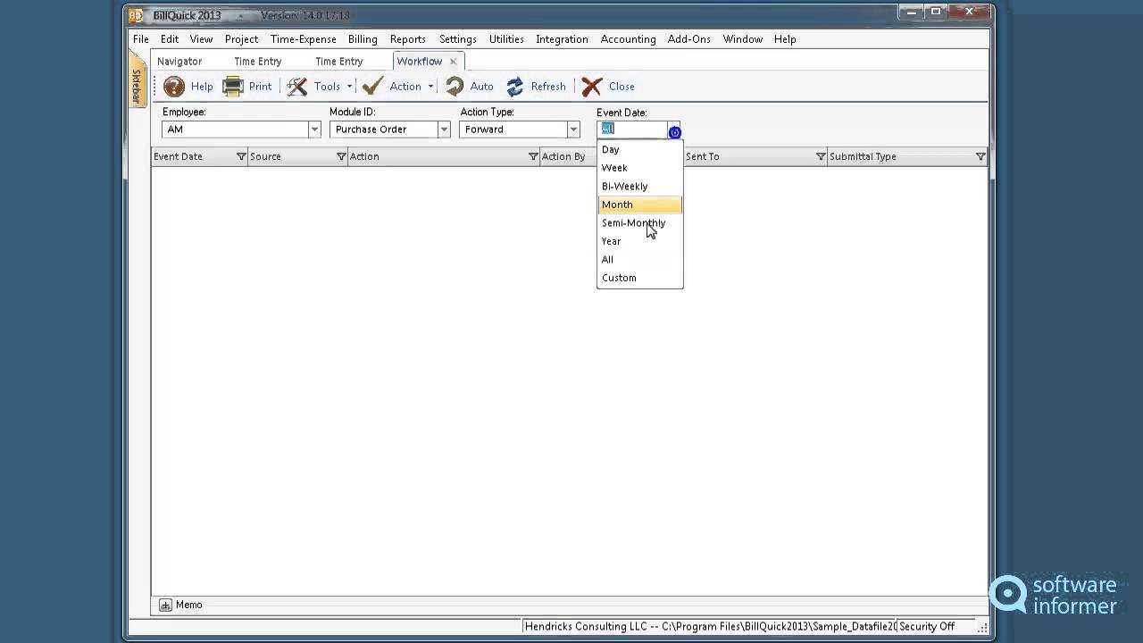The image size is (1143, 643).
Task: Click the Refresh arrows icon
Action: [515, 87]
